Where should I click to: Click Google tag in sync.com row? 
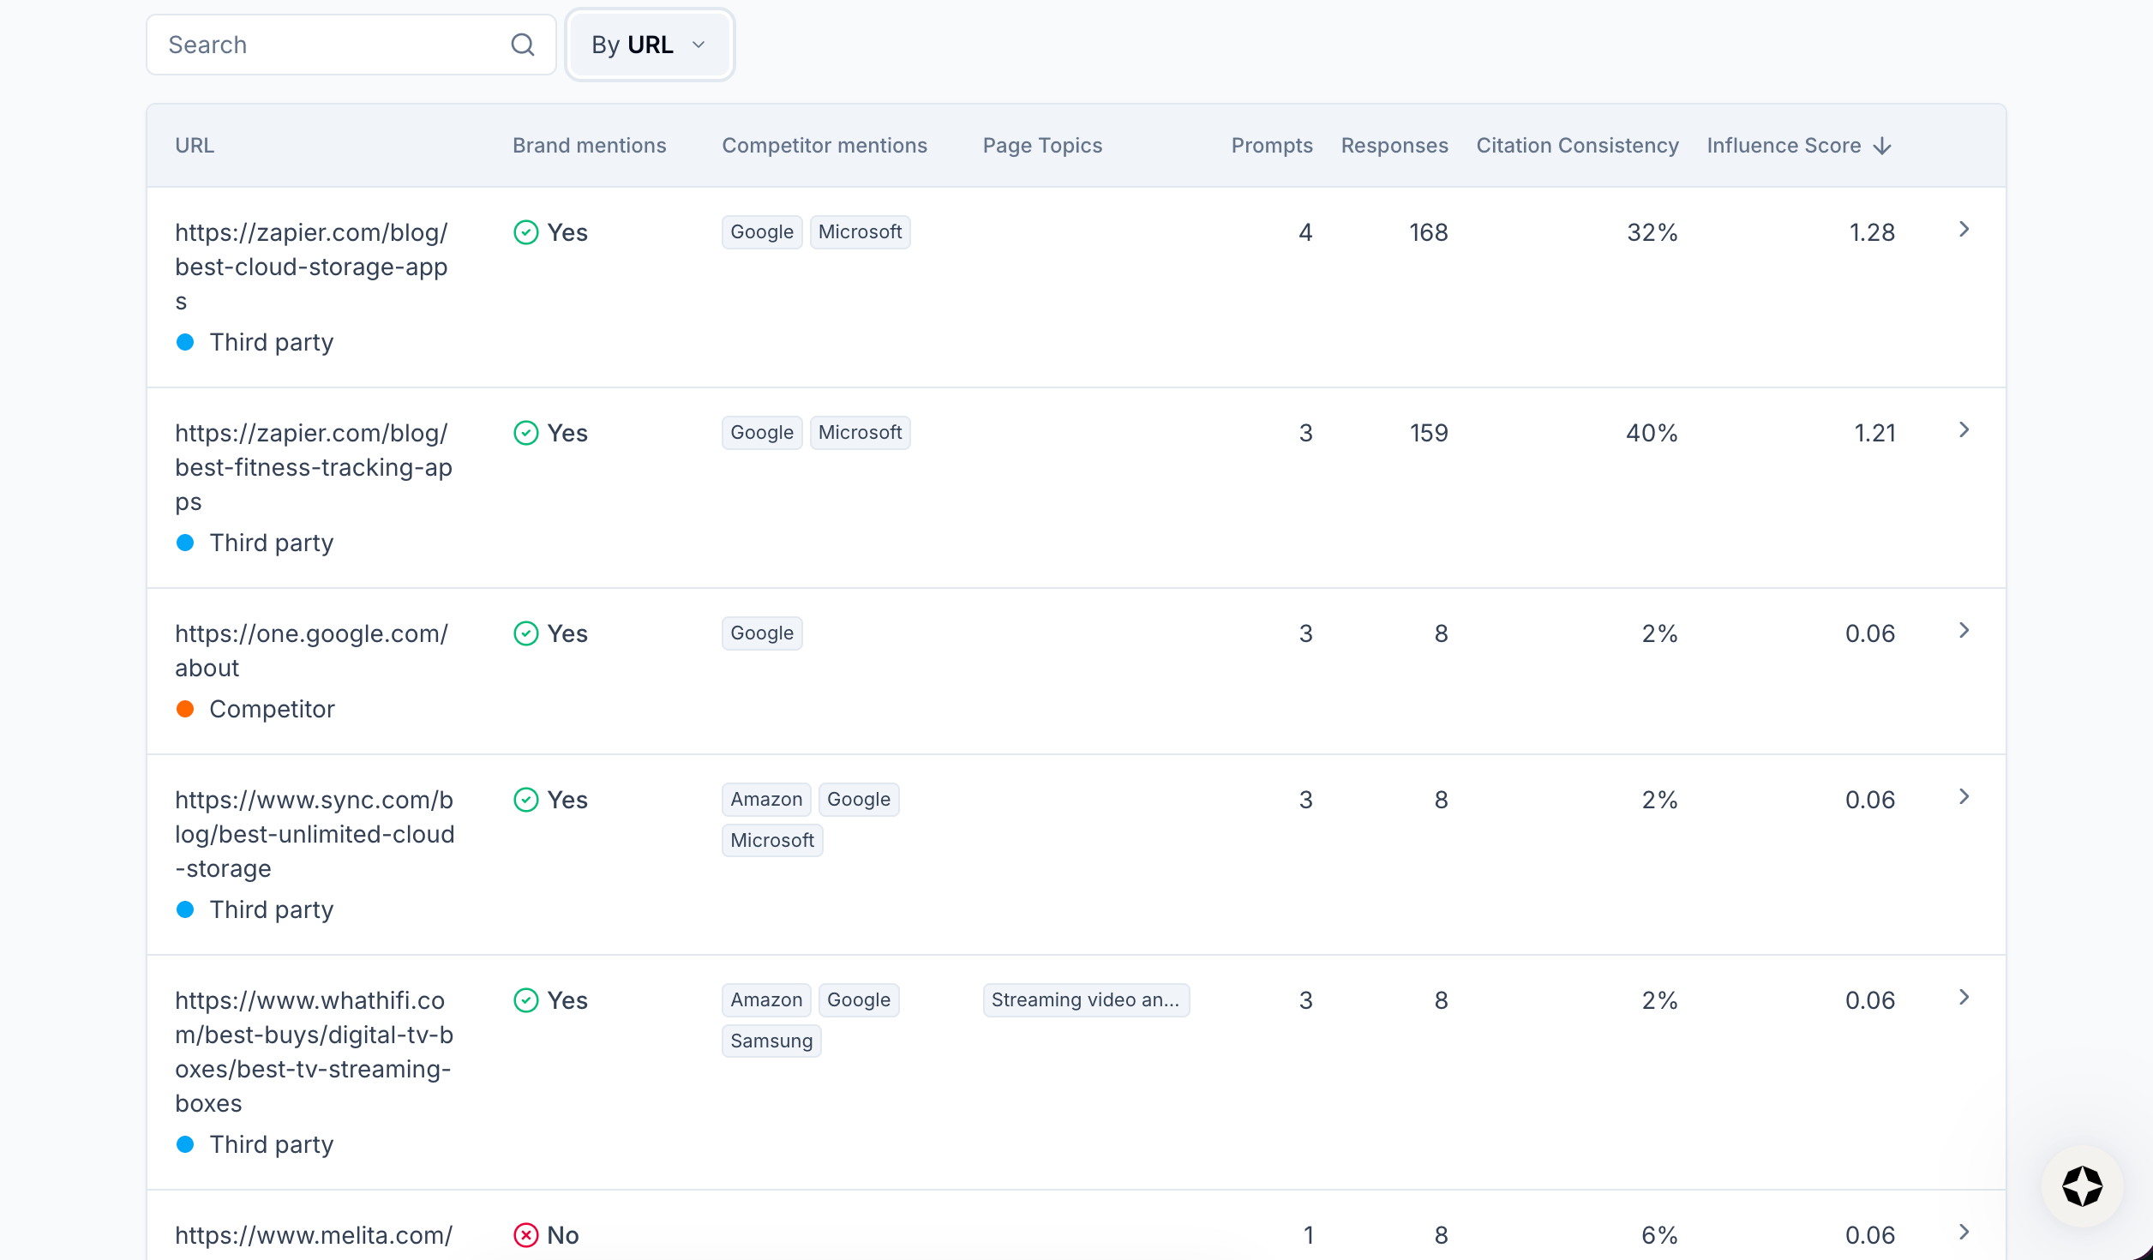coord(859,800)
